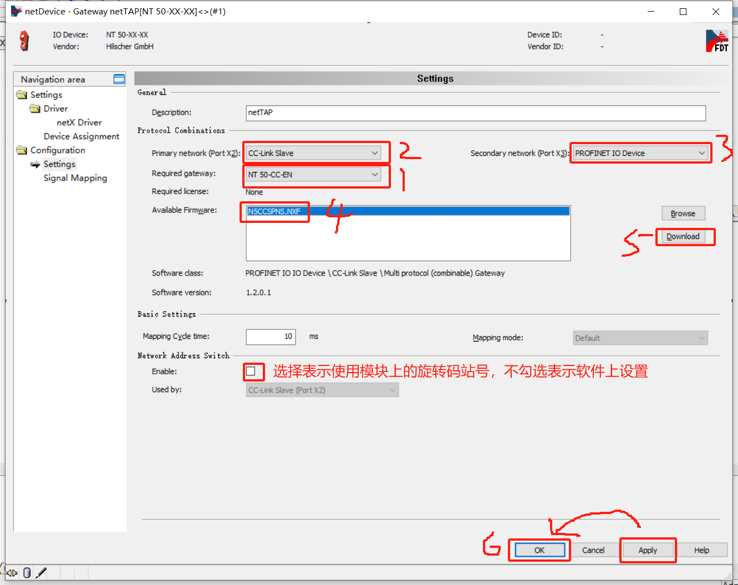Click the connection status icon in status bar
The width and height of the screenshot is (738, 585).
(12, 573)
